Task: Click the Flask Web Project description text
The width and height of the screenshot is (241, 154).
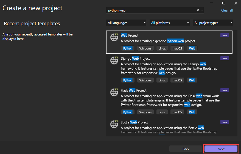Action: pyautogui.click(x=170, y=100)
